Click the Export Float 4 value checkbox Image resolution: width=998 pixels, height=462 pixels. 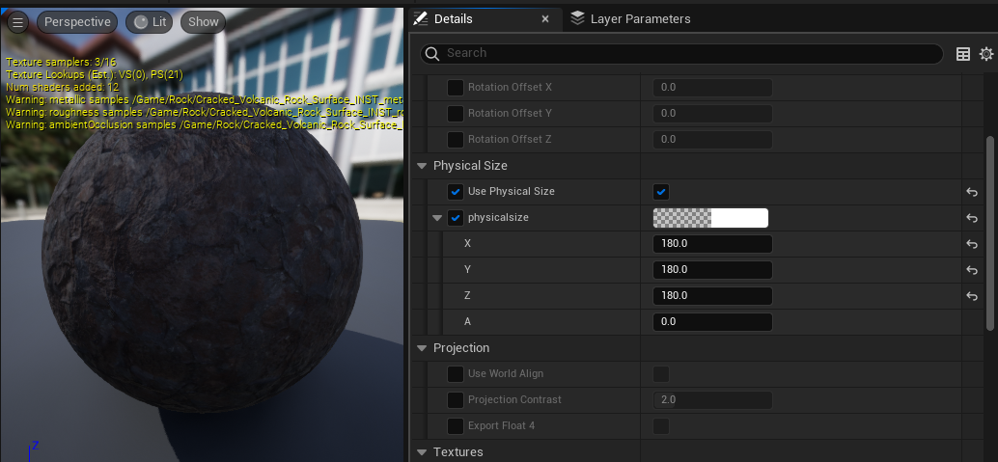pos(661,425)
